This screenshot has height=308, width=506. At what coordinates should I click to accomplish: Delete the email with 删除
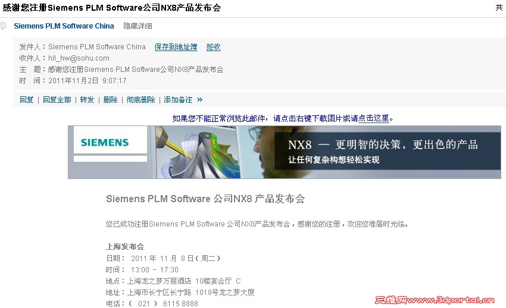click(110, 100)
